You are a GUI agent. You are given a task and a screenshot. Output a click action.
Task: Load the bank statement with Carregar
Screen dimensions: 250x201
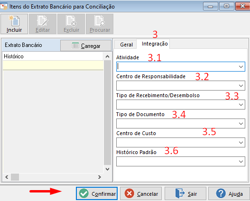pos(86,46)
